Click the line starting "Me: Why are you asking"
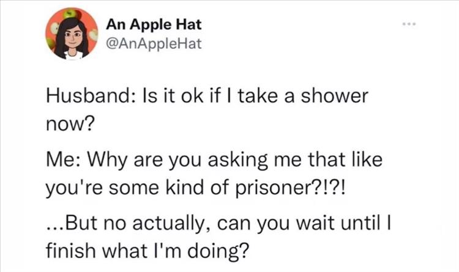This screenshot has width=459, height=272. [214, 163]
